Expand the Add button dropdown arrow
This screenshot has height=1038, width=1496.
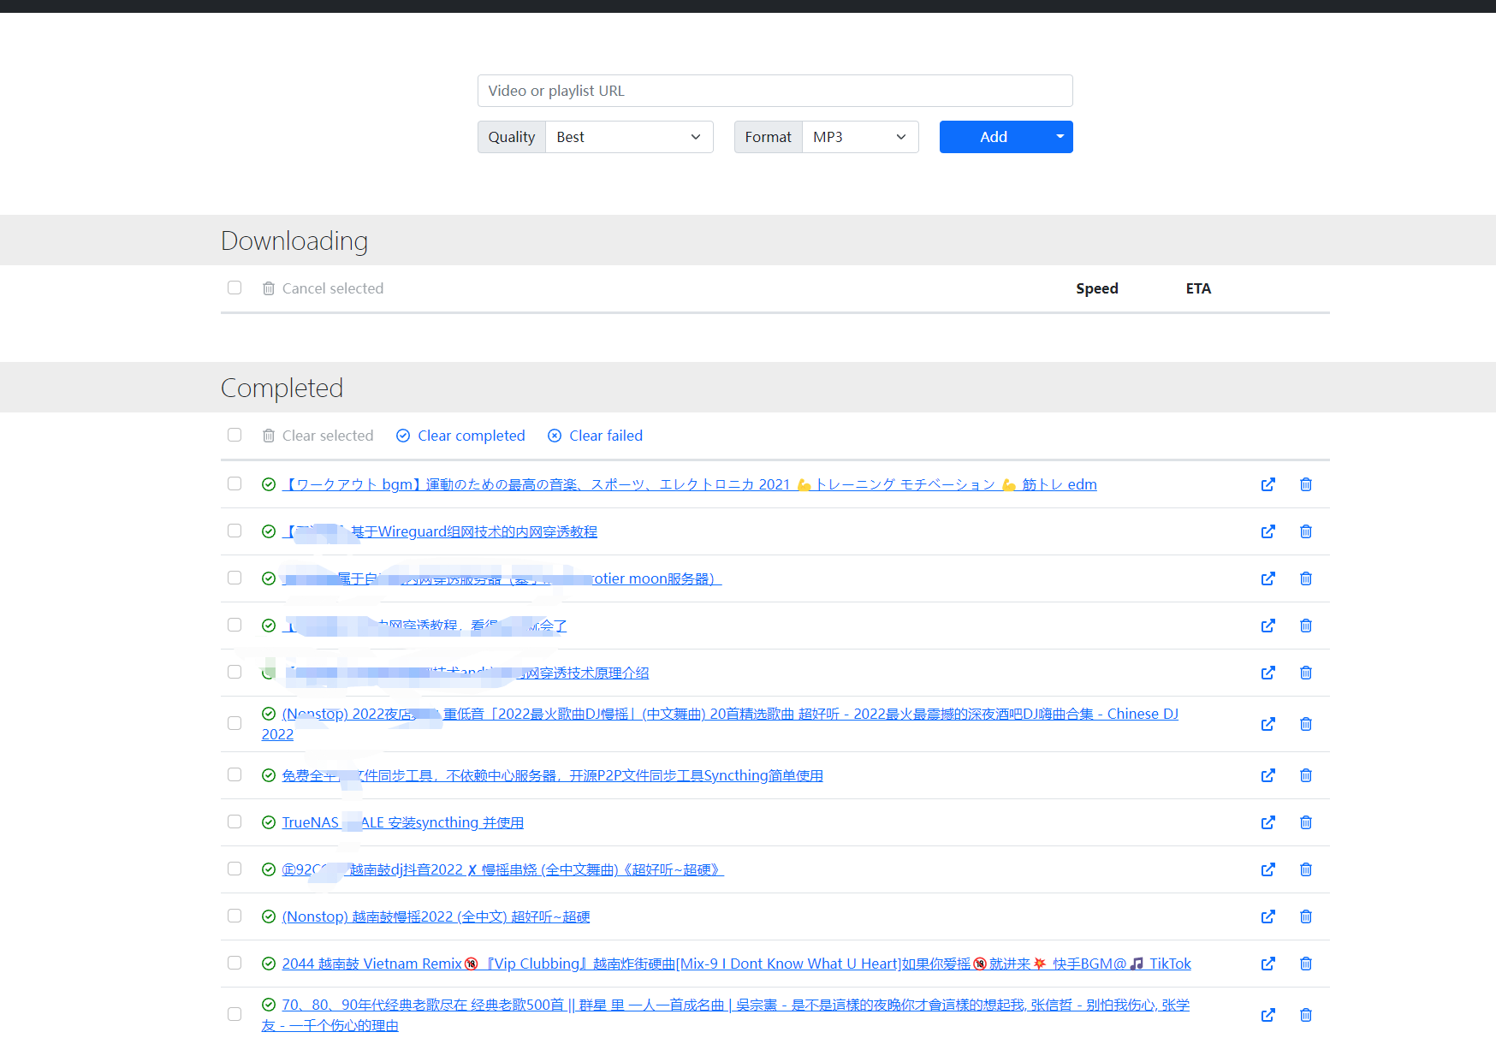[1059, 137]
